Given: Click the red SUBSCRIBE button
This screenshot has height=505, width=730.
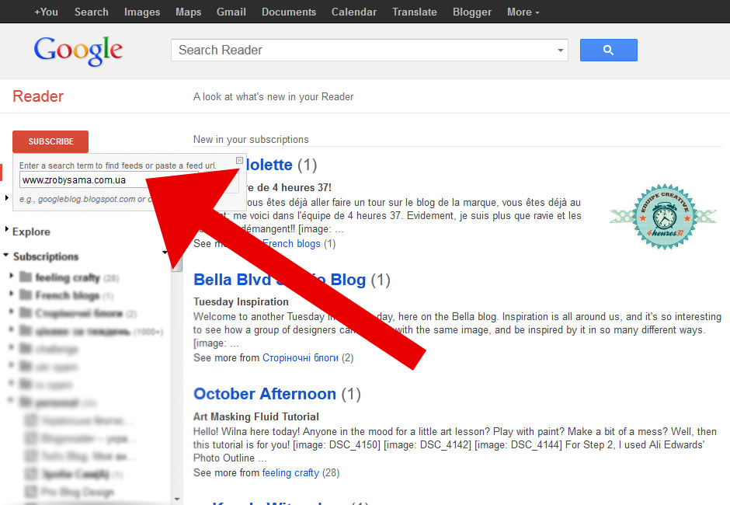Looking at the screenshot, I should 50,141.
